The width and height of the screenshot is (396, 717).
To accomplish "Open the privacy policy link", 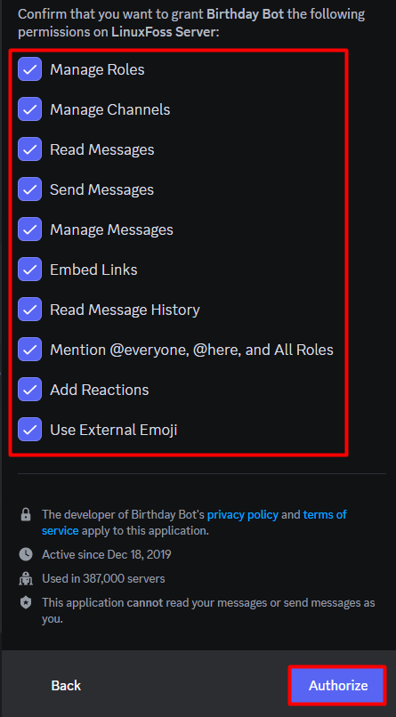I will (x=242, y=514).
